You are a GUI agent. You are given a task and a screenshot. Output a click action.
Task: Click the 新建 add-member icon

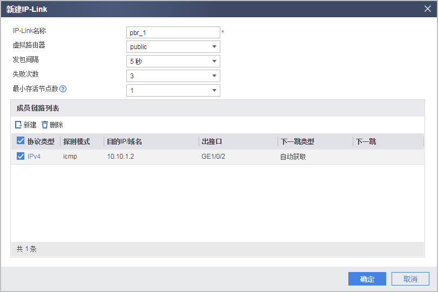coord(18,125)
